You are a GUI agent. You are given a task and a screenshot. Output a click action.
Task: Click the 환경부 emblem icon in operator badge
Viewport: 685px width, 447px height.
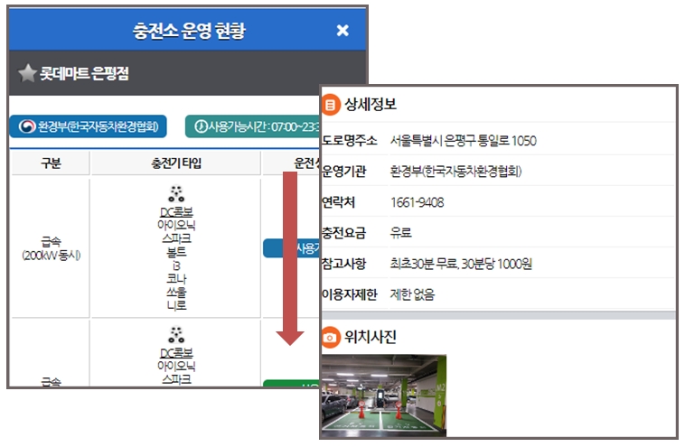point(27,126)
